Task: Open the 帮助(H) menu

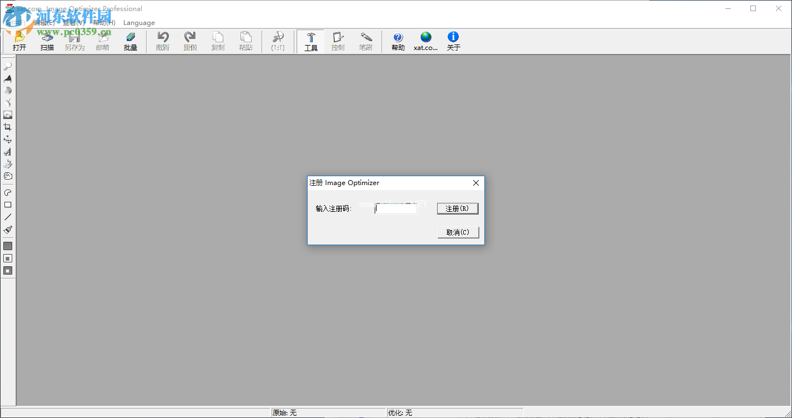Action: coord(104,23)
